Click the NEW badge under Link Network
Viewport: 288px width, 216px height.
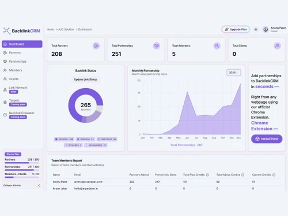pyautogui.click(x=13, y=92)
